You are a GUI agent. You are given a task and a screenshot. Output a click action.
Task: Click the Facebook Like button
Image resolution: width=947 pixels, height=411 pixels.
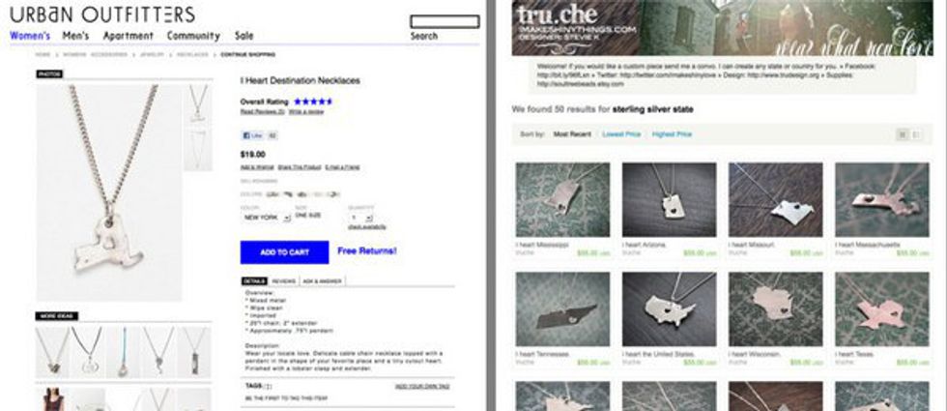(x=254, y=136)
